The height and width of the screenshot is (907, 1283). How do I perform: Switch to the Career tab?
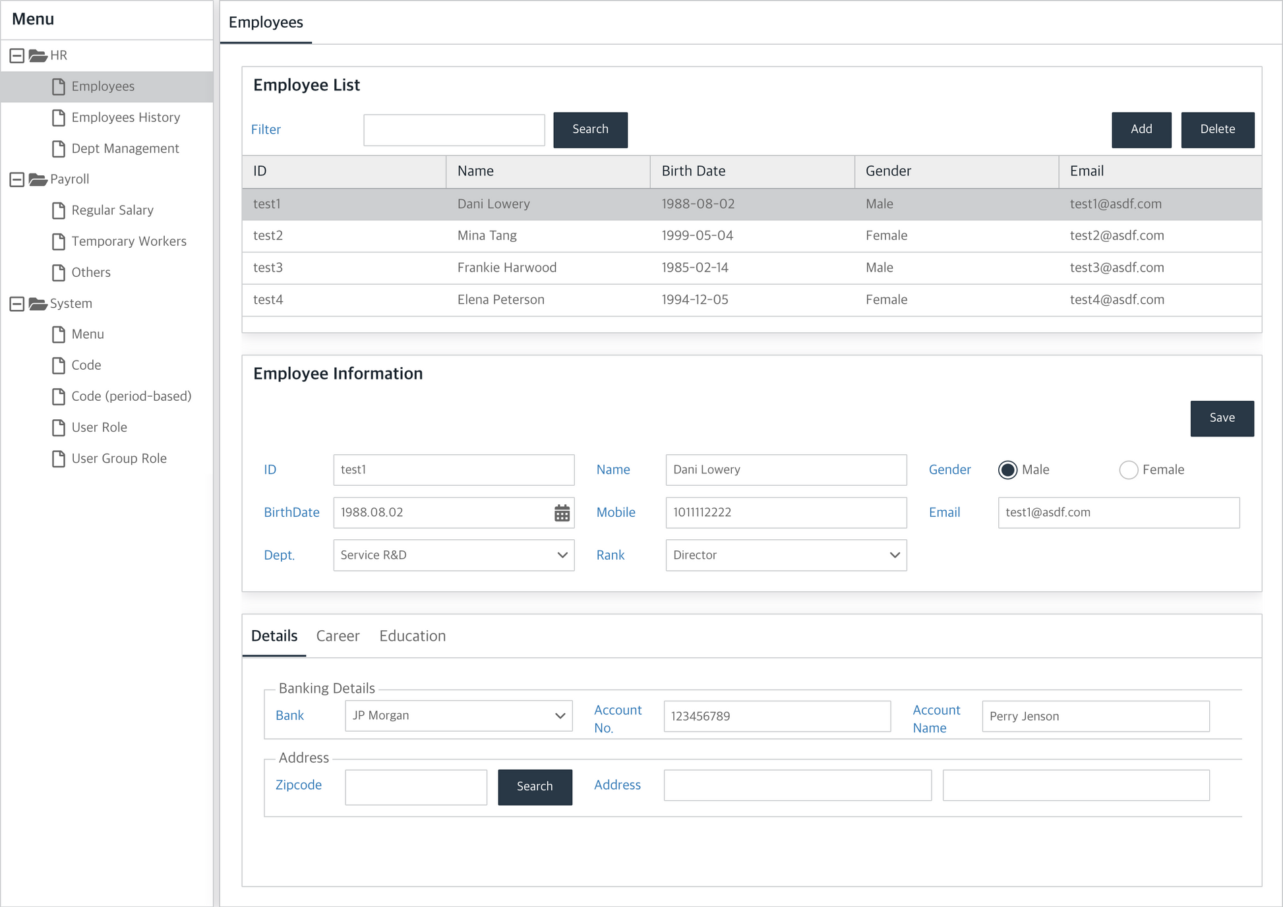coord(338,636)
